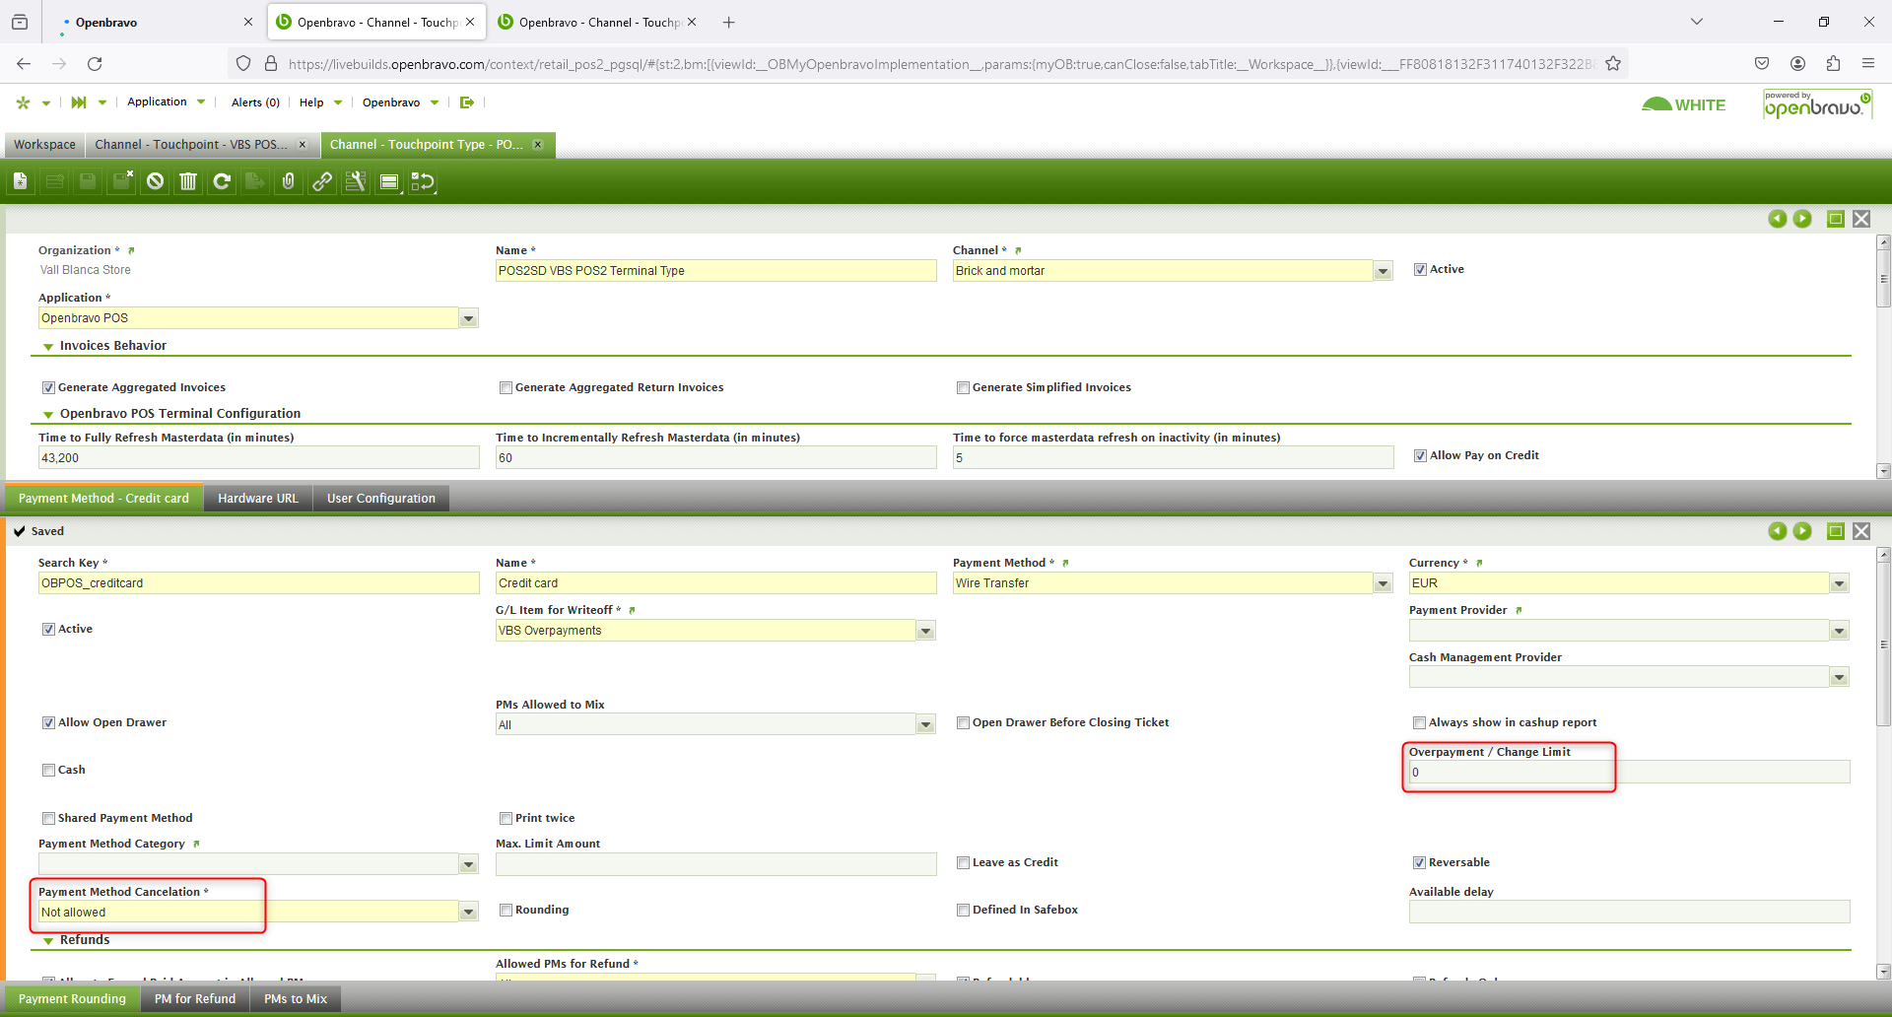Click the new record toolbar icon

click(21, 181)
